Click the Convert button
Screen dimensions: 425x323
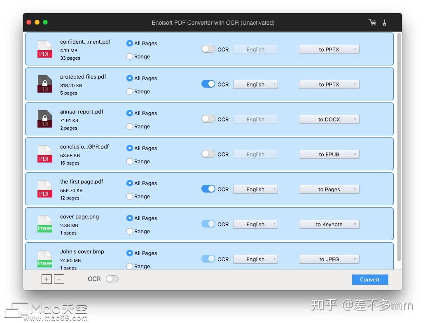pyautogui.click(x=370, y=279)
